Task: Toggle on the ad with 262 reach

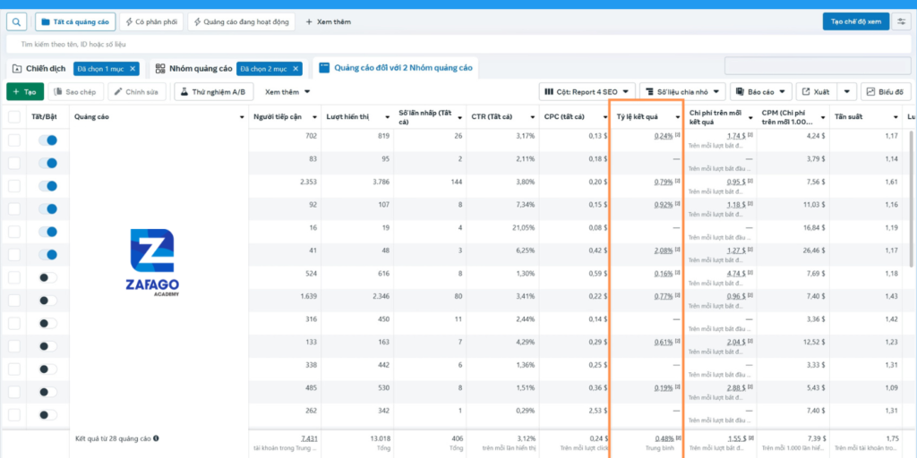Action: pyautogui.click(x=48, y=415)
